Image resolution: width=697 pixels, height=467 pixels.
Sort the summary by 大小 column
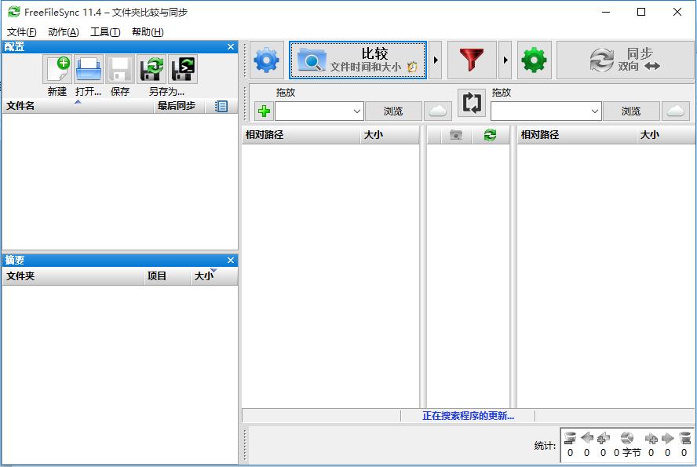[x=214, y=276]
